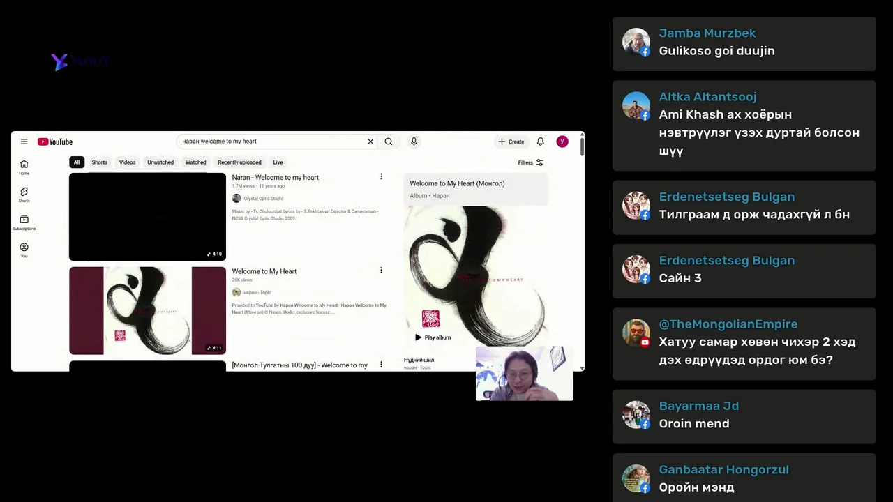The image size is (893, 502).
Task: Open options for Монгол Тулгатны 100 дуу video
Action: (381, 364)
